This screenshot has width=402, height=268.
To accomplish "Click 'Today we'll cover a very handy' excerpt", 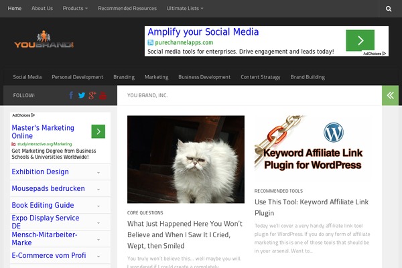I will 312,239.
